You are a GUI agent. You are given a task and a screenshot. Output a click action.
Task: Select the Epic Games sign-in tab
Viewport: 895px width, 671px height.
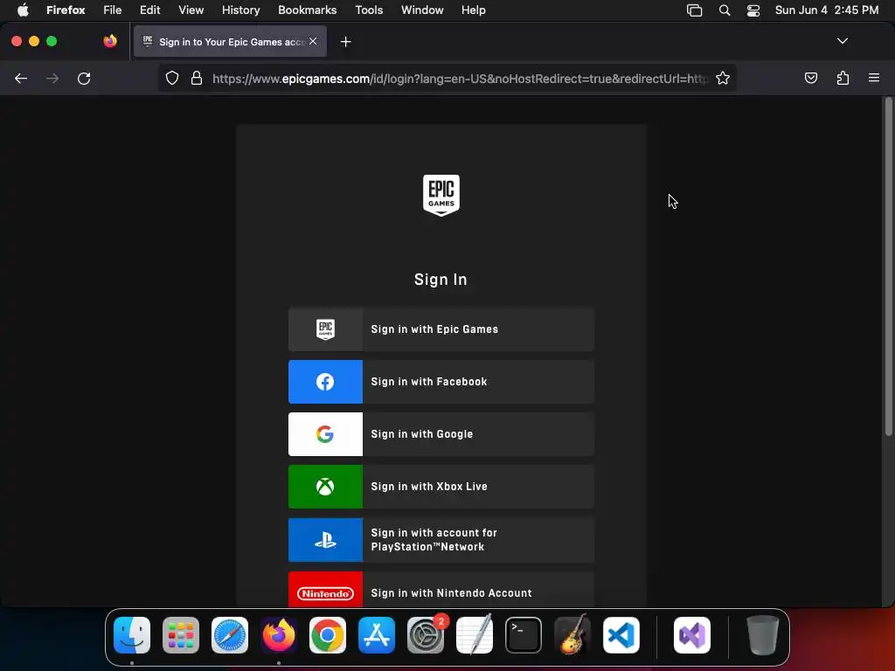pyautogui.click(x=230, y=41)
